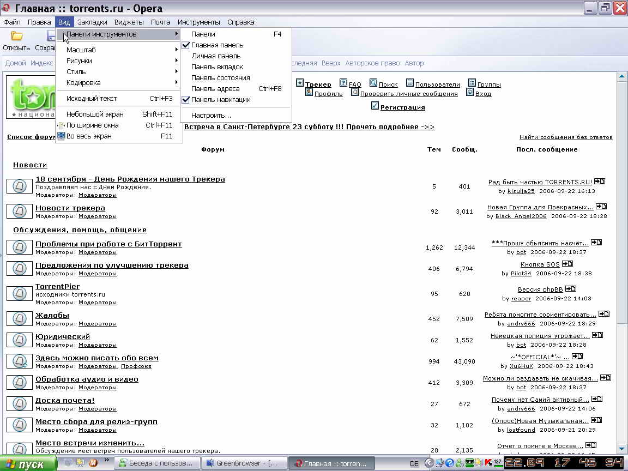Click the Kaspersky tray icon
This screenshot has width=628, height=471.
[488, 463]
